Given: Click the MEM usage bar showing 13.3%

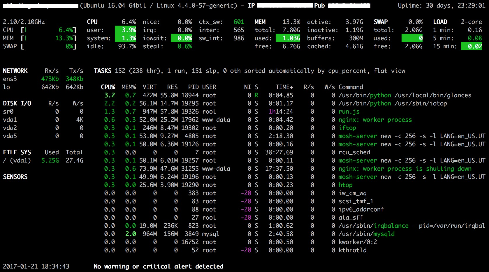Looking at the screenshot, I should click(48, 38).
